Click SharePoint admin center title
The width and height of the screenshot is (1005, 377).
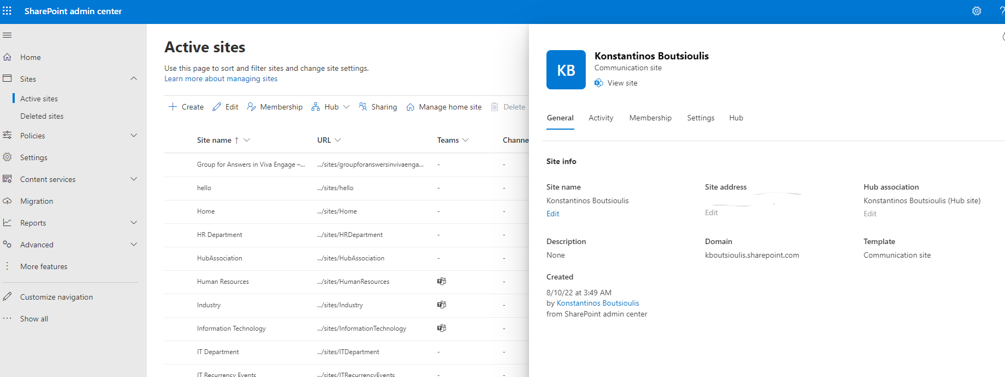point(73,11)
